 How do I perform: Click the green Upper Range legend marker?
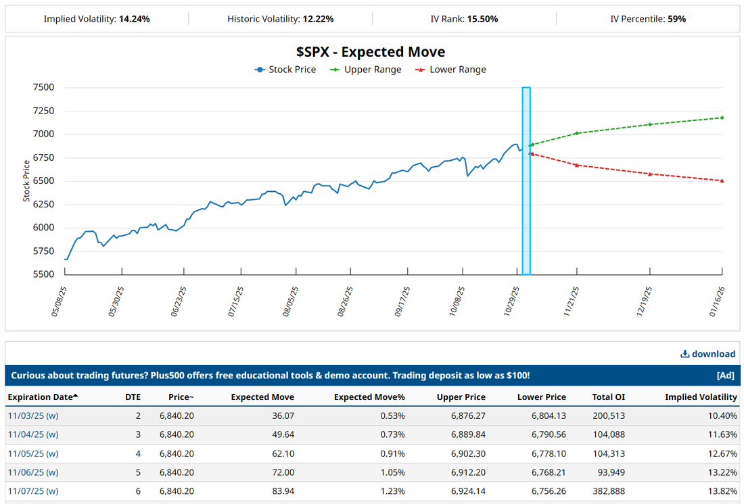pyautogui.click(x=335, y=70)
